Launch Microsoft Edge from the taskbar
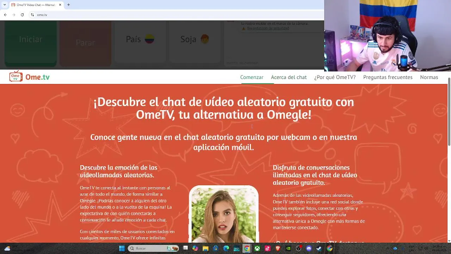This screenshot has height=254, width=451. click(226, 248)
